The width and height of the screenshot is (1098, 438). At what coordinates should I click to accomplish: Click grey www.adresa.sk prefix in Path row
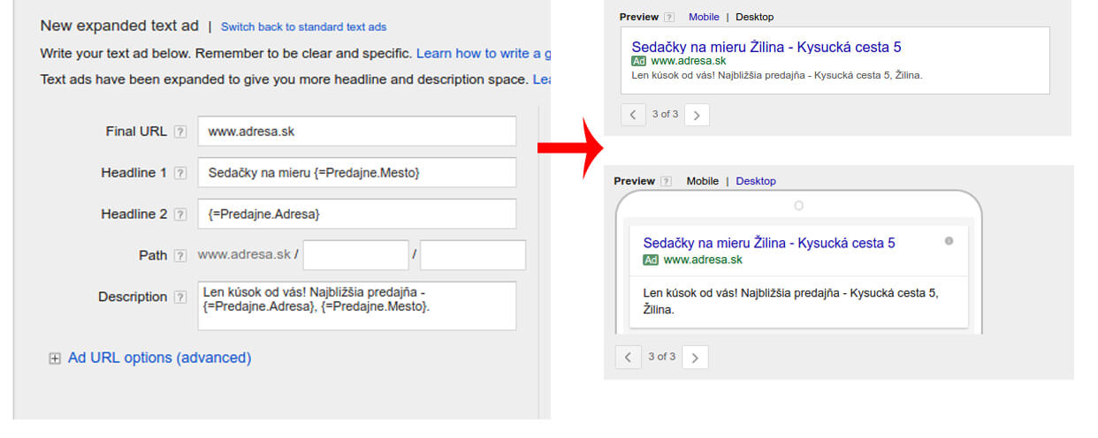pos(244,254)
